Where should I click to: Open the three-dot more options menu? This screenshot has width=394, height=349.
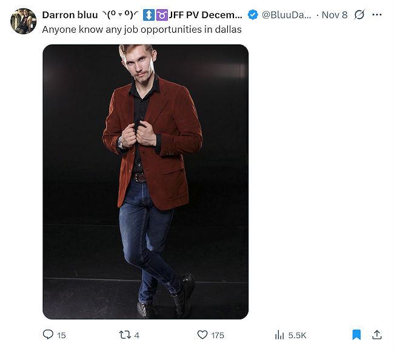[x=377, y=15]
